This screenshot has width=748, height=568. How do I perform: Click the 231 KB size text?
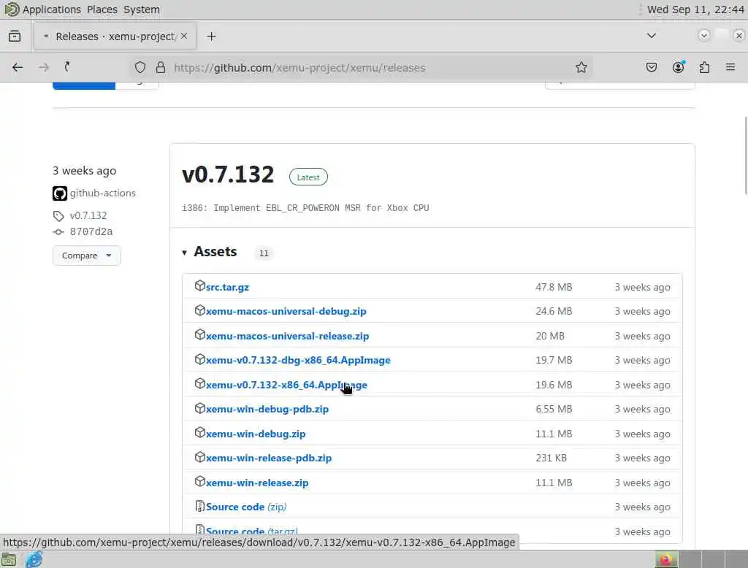(x=551, y=458)
